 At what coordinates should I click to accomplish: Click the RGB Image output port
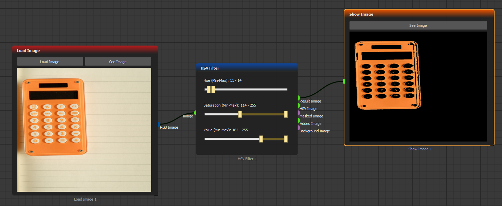159,124
